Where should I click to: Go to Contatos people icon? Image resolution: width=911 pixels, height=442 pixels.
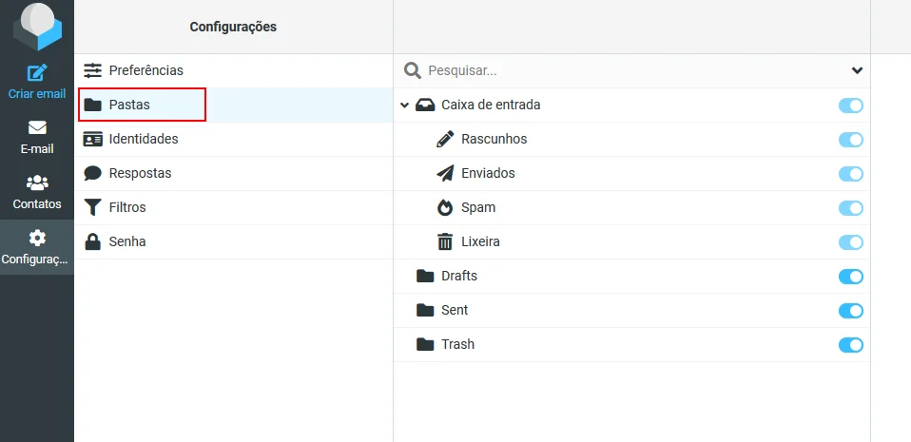point(37,183)
